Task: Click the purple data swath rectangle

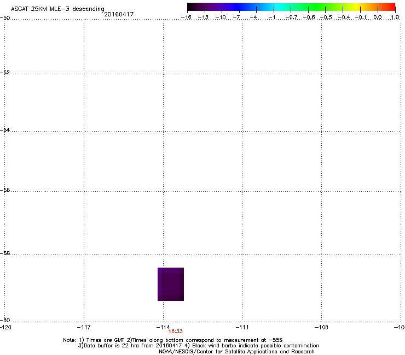Action: point(171,284)
